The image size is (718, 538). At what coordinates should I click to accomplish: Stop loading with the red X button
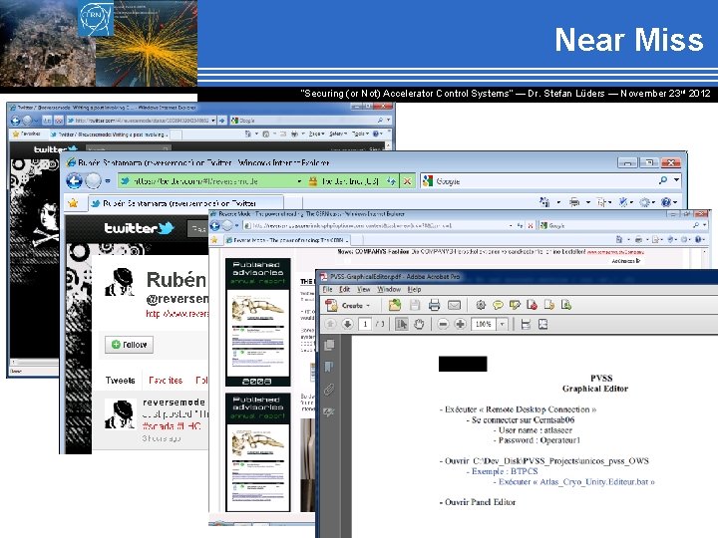[407, 181]
